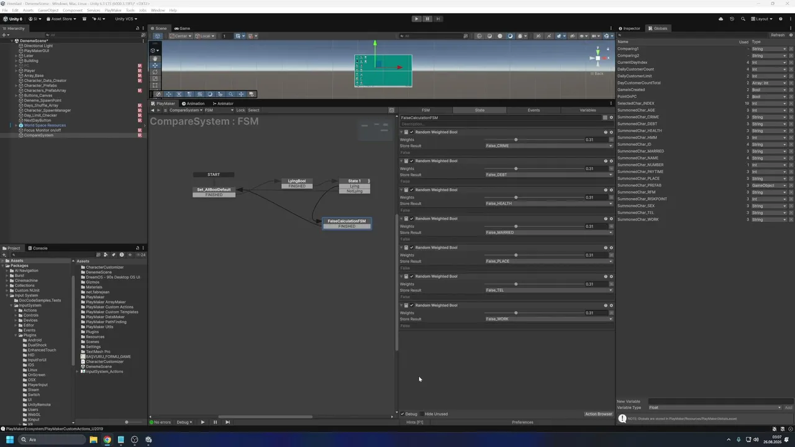Toggle enabled checkbox for False_TEL action

411,276
